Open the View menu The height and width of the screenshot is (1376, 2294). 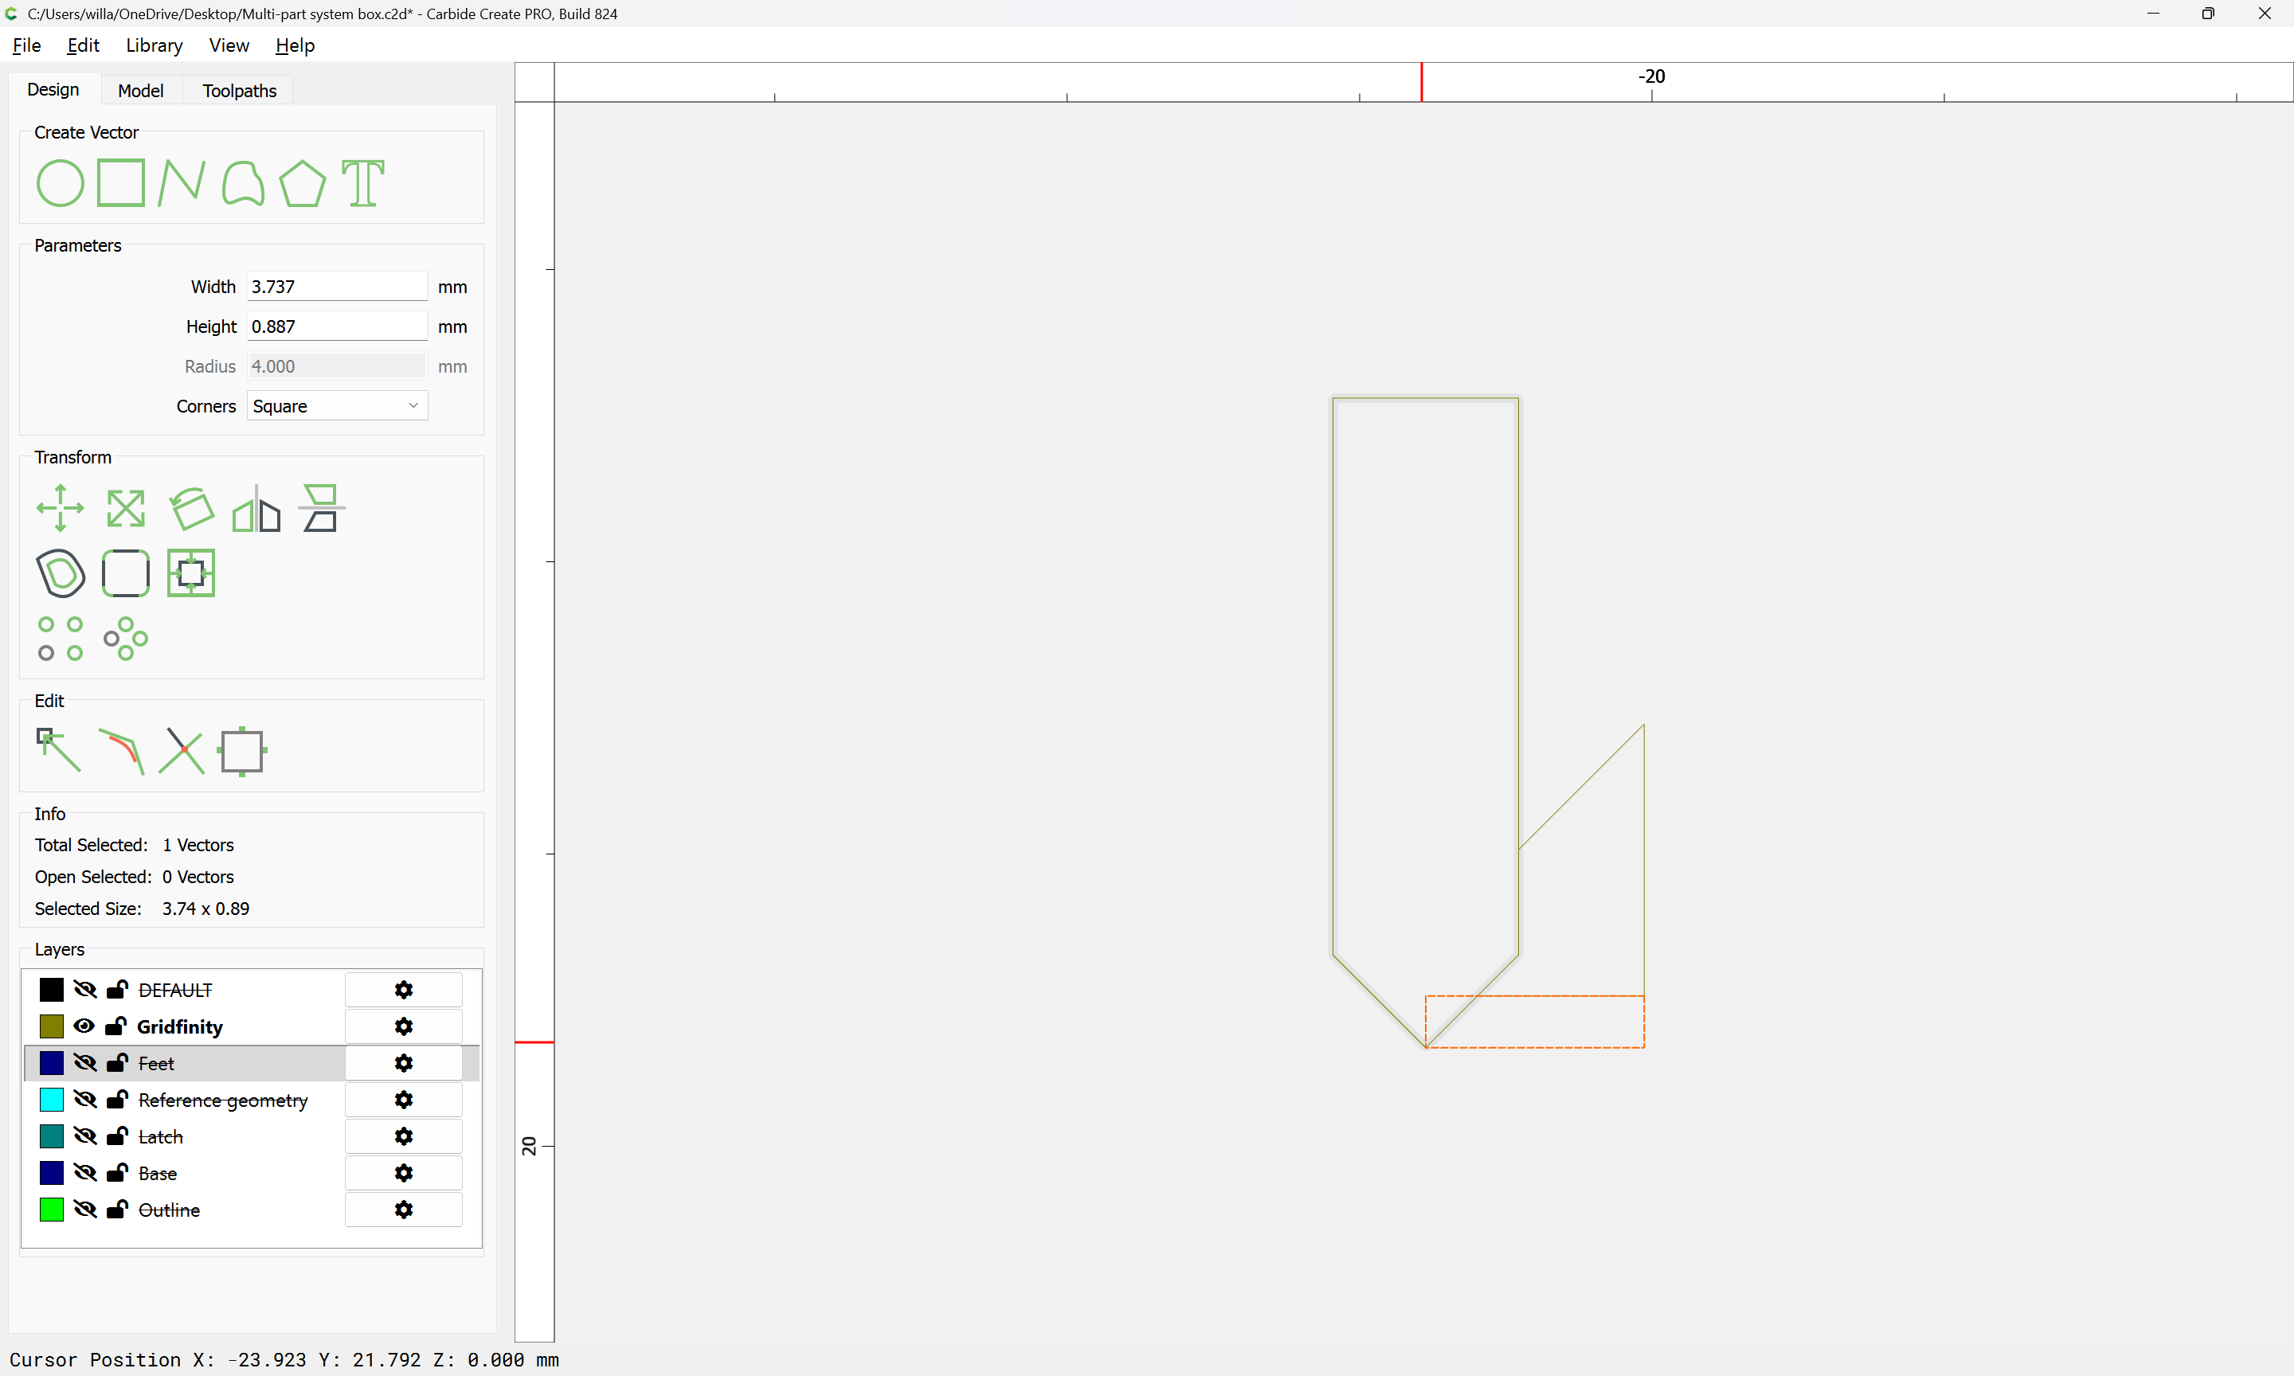tap(229, 45)
